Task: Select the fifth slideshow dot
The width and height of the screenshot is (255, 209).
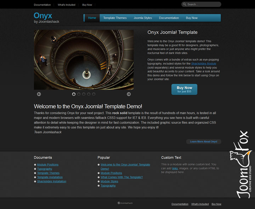Action: tap(93, 94)
